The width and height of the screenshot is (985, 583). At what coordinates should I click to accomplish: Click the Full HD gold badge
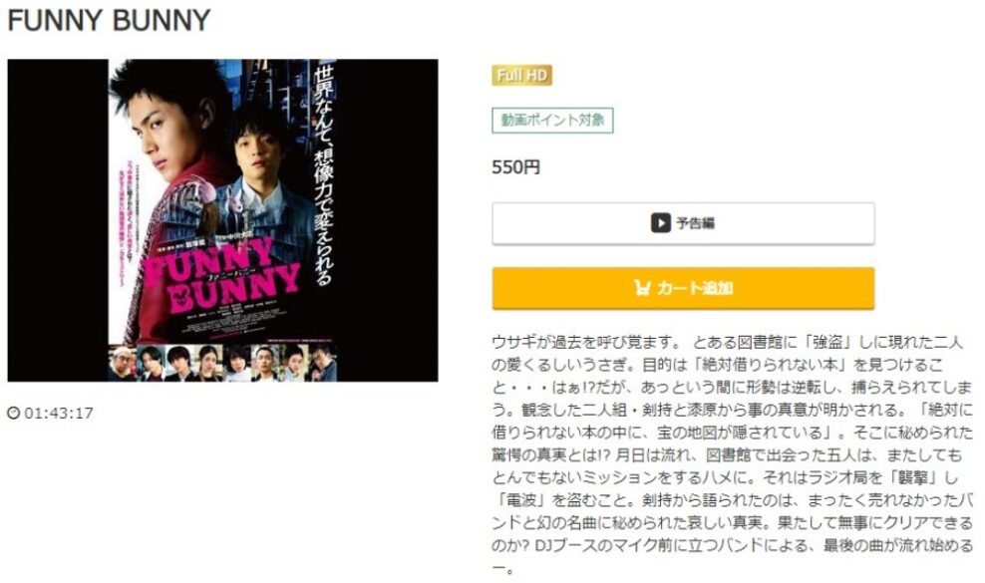click(x=521, y=76)
